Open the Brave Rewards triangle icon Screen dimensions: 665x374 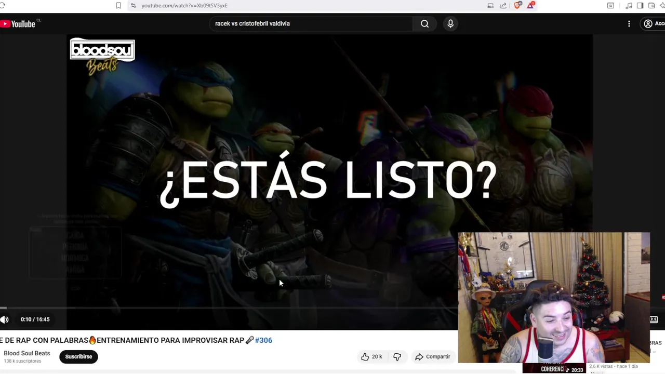click(530, 5)
